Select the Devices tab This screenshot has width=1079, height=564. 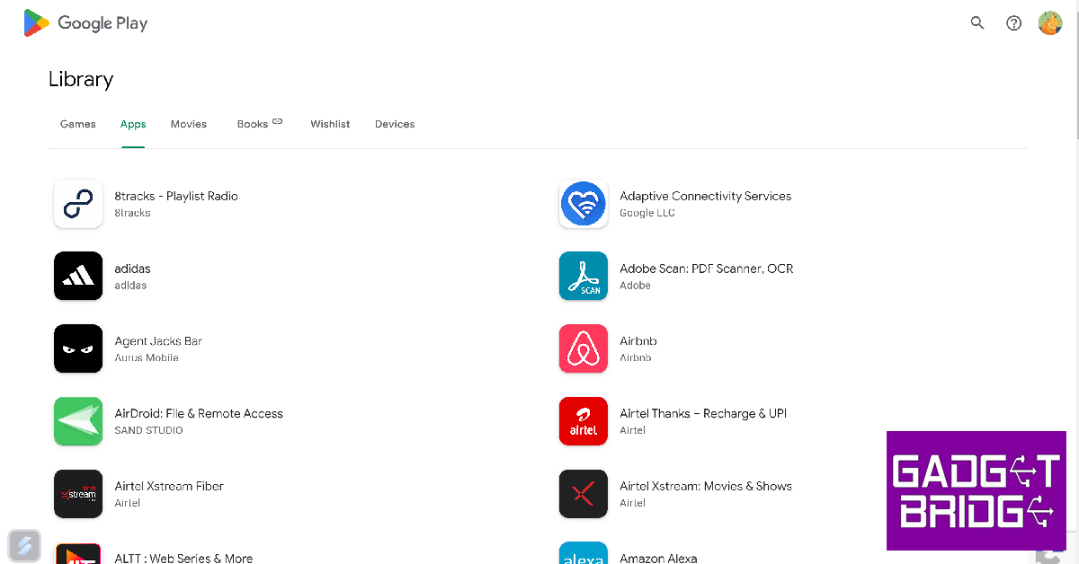click(x=395, y=124)
